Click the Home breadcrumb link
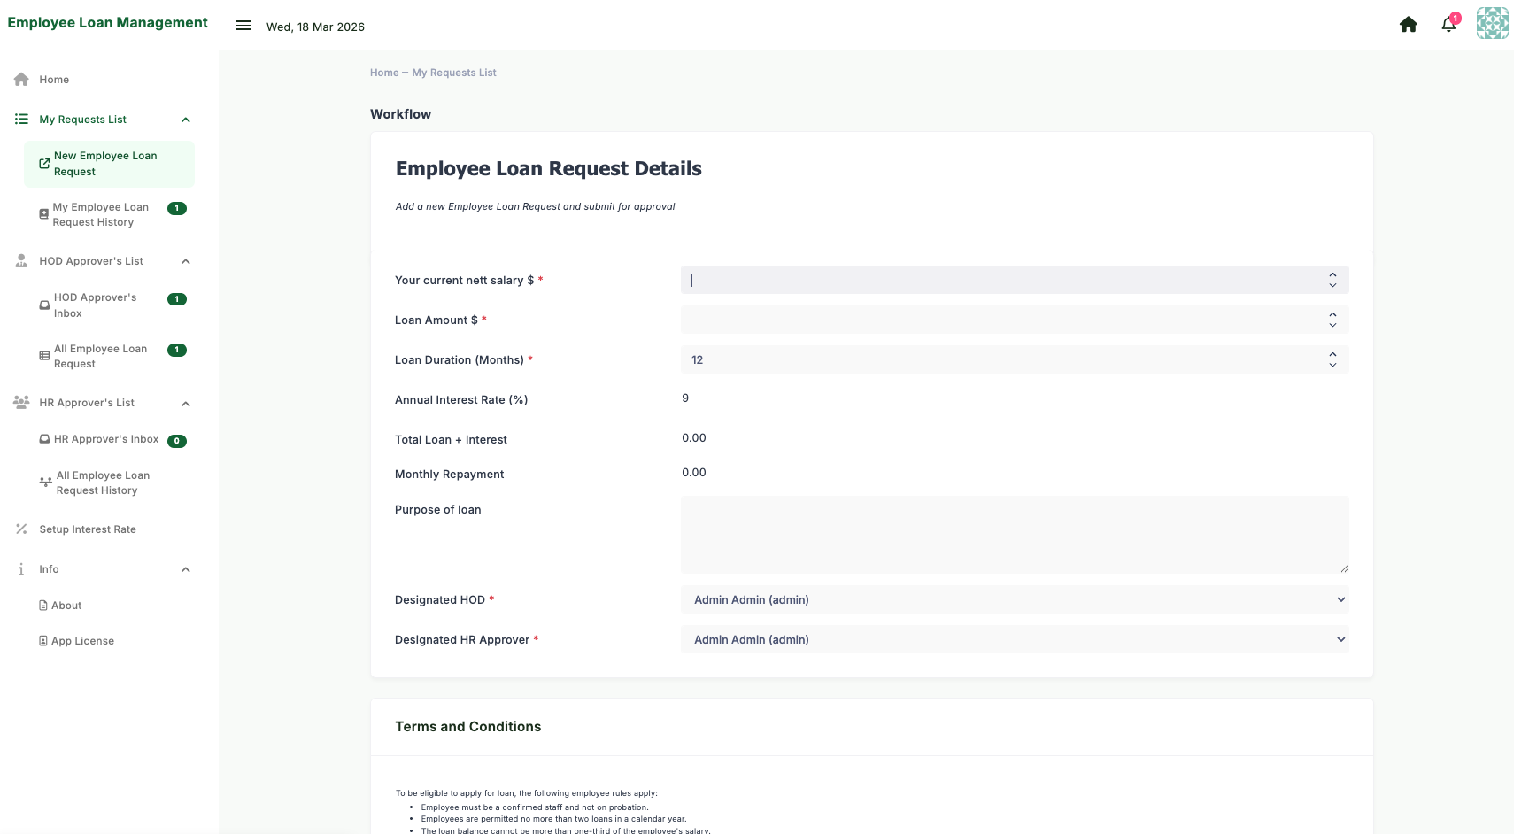This screenshot has height=834, width=1514. click(384, 73)
